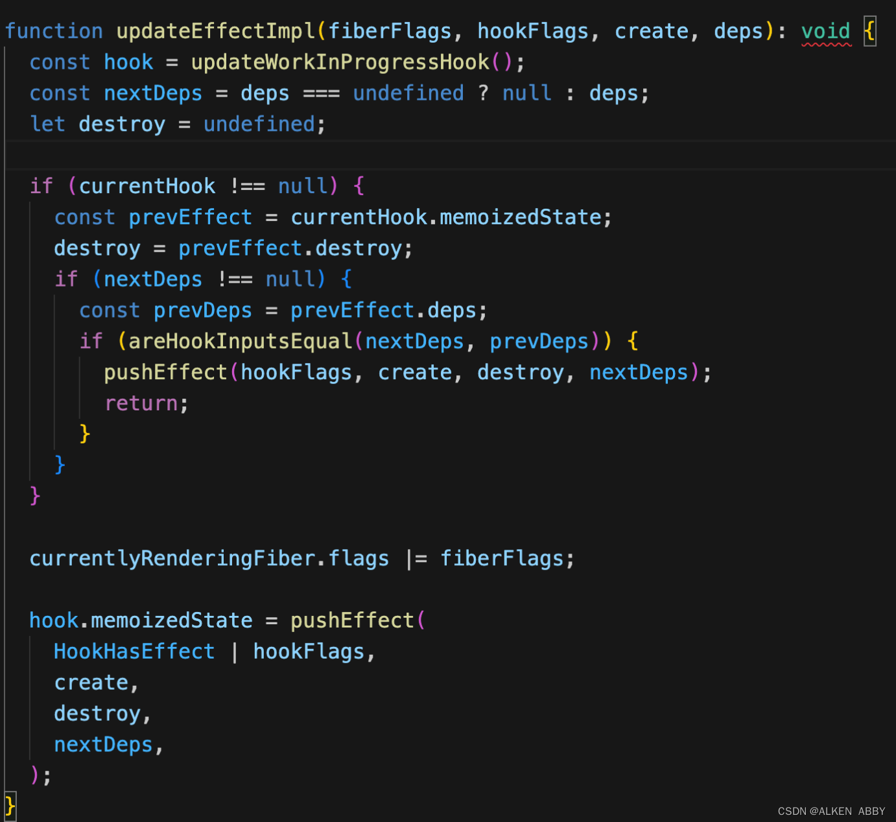Screen dimensions: 896x822
Task: Click 'destroy' property in 'prevEffect.destroy'
Action: [359, 248]
